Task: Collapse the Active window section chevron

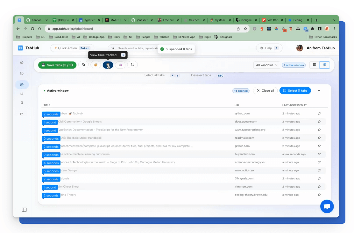Action: 319,90
